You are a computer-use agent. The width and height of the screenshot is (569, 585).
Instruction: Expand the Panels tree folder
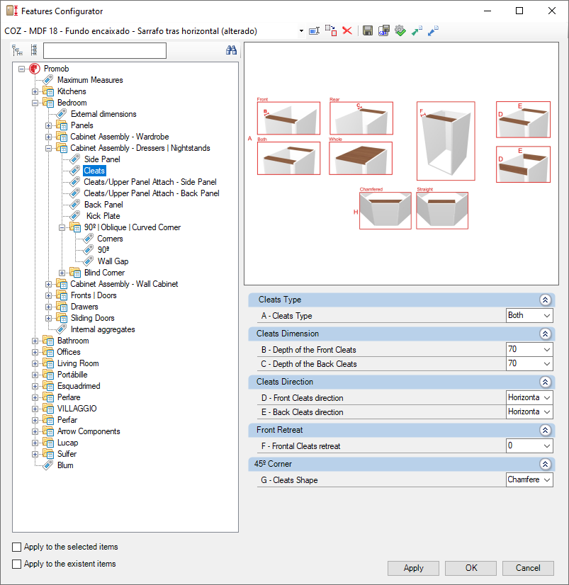[x=48, y=126]
